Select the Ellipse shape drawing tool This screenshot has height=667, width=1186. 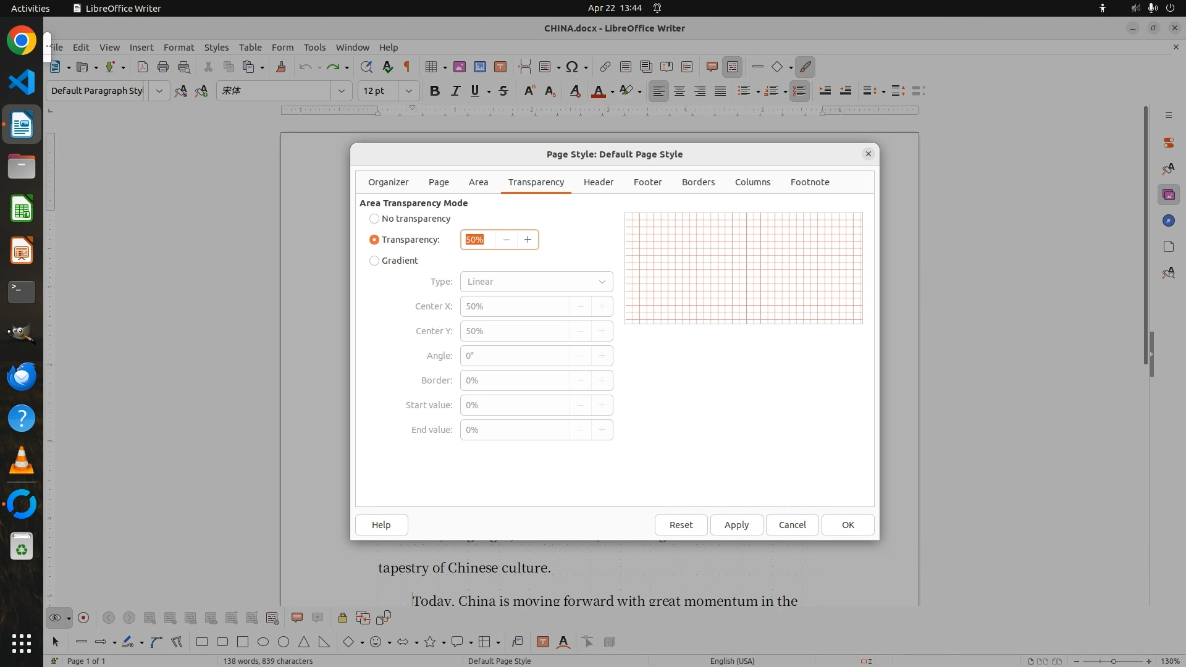pos(263,642)
